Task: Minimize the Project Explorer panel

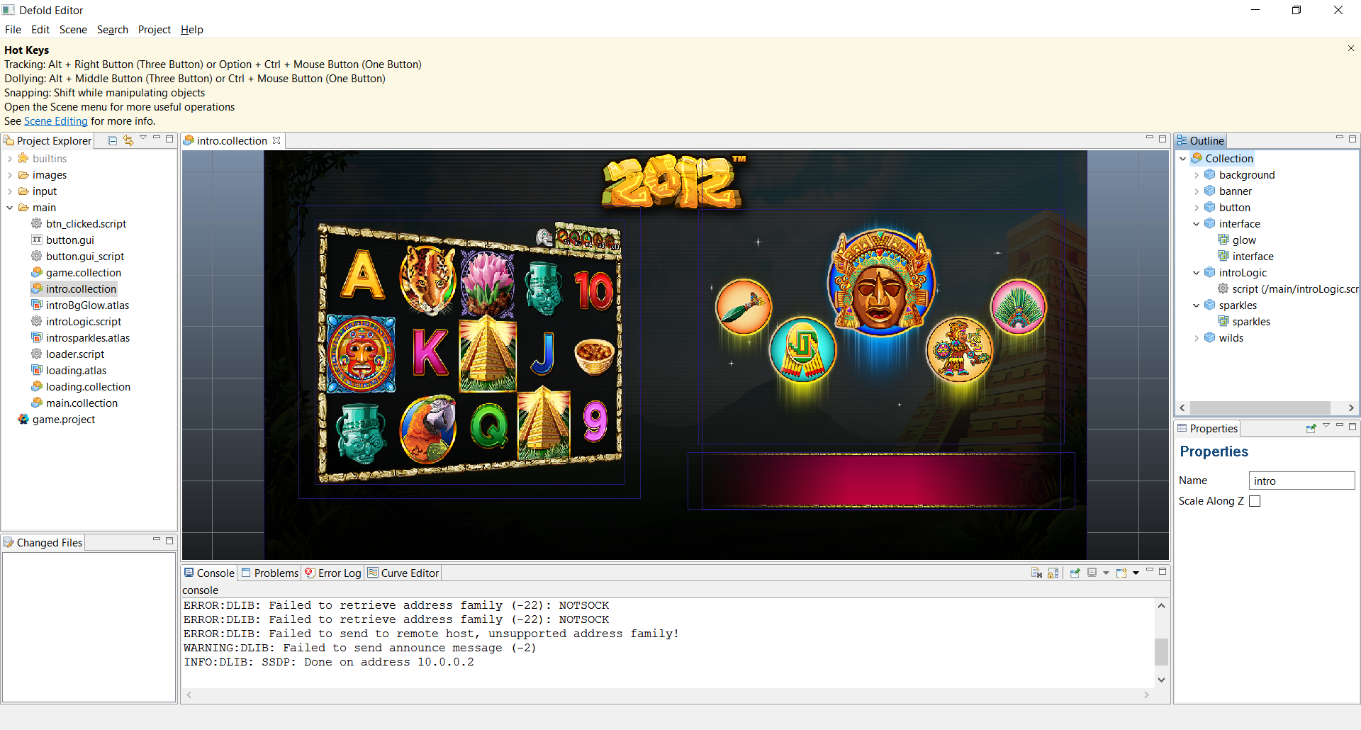Action: coord(157,137)
